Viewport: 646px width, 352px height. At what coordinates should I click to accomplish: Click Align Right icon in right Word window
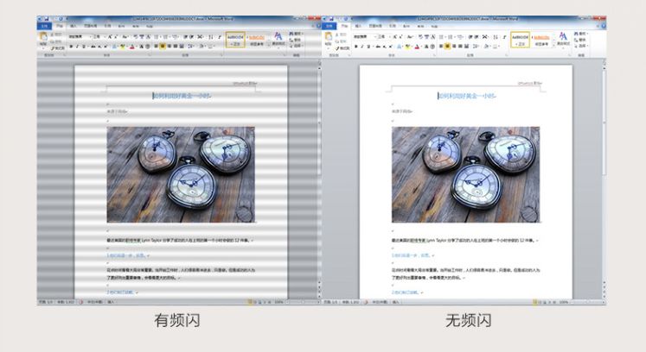[454, 46]
